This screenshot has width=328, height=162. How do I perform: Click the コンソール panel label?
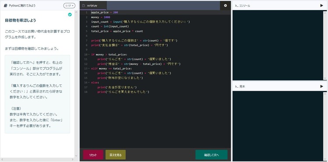tap(244, 6)
